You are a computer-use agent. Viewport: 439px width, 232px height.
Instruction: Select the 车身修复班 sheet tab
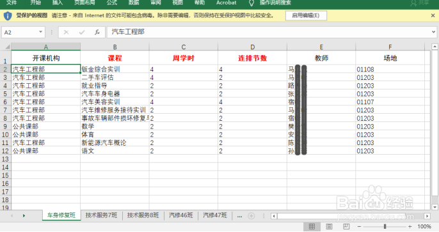(61, 215)
